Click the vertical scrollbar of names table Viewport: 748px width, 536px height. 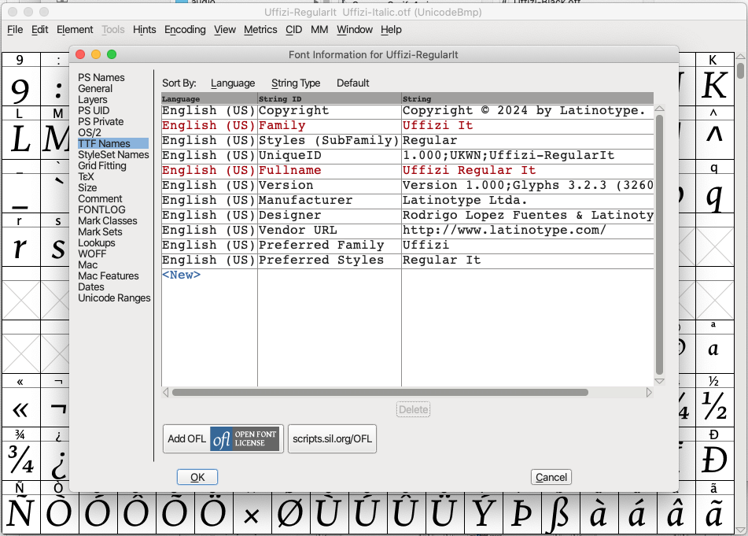pos(660,244)
